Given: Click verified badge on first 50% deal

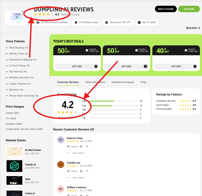Looking at the screenshot, I should tap(87, 50).
